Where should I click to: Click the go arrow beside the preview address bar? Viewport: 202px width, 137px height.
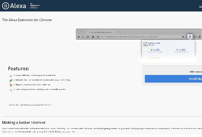pos(183,37)
